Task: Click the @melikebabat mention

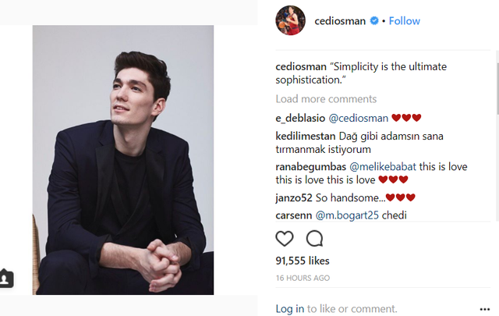Action: pyautogui.click(x=383, y=167)
